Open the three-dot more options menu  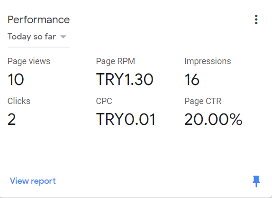click(256, 19)
